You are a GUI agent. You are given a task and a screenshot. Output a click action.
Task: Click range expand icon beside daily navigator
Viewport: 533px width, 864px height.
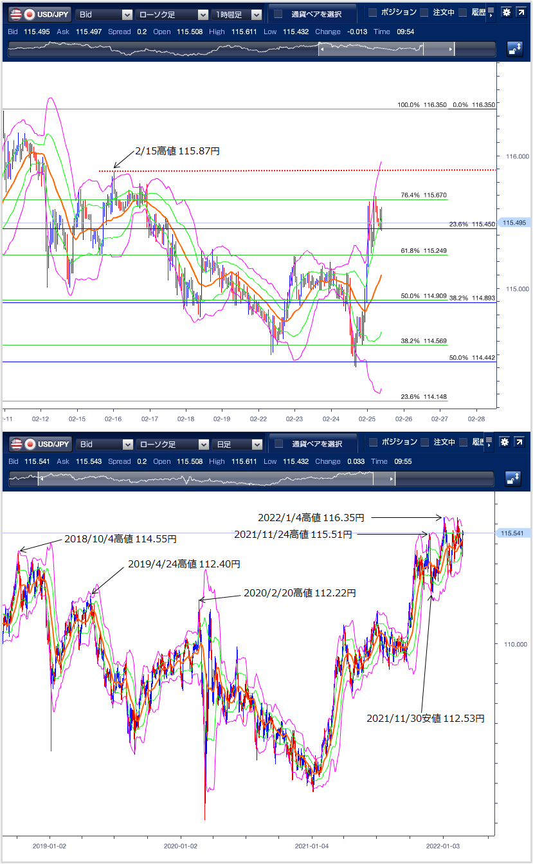pyautogui.click(x=514, y=478)
